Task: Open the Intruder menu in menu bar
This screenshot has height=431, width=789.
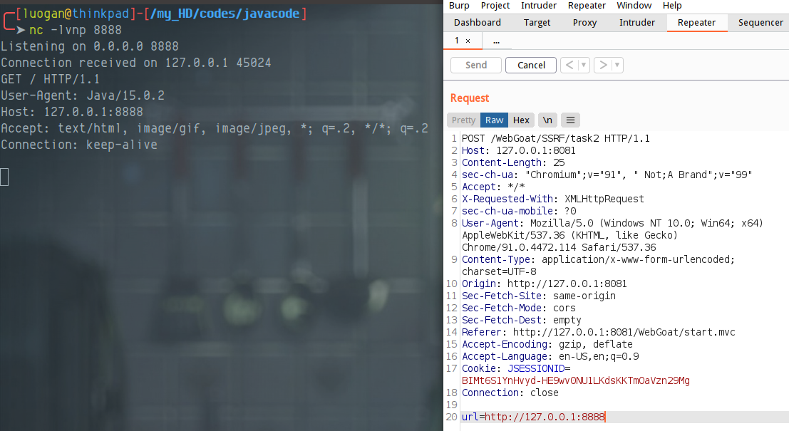Action: 538,6
